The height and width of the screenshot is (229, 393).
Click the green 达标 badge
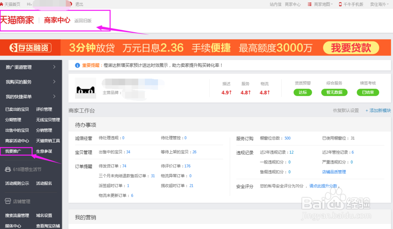(303, 92)
